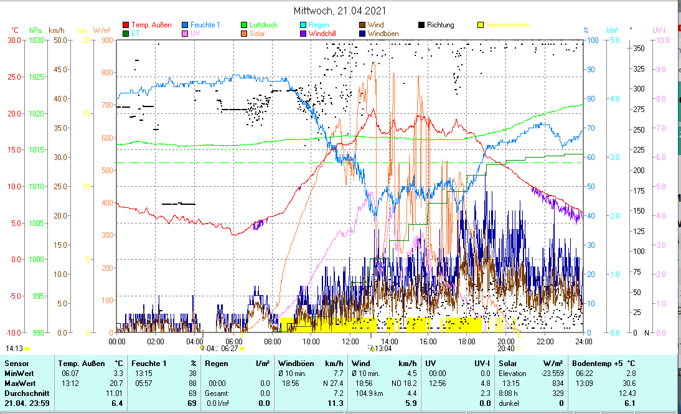Click the Windböen legend label
Image resolution: width=681 pixels, height=414 pixels.
pyautogui.click(x=383, y=34)
